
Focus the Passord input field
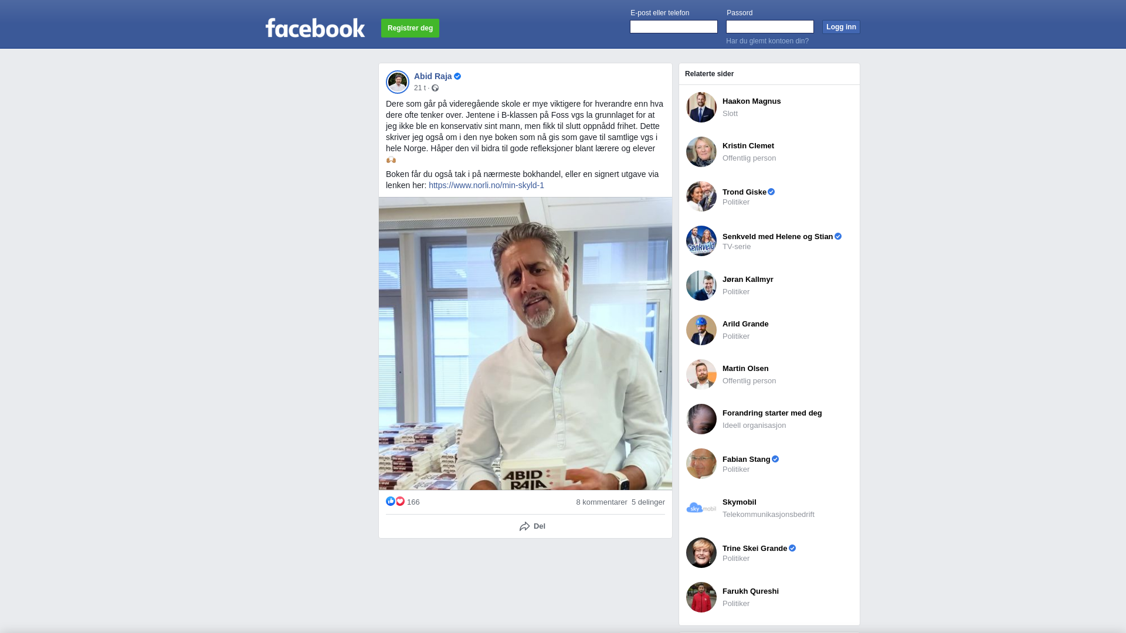coord(770,27)
